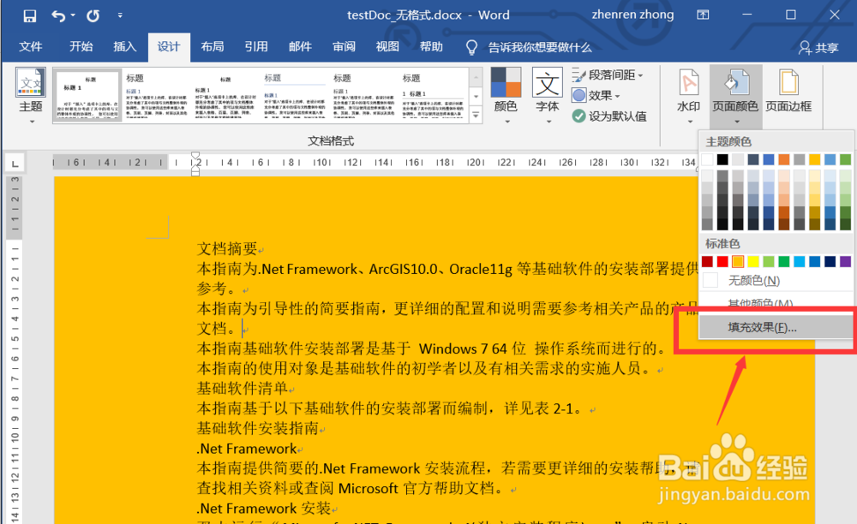Open Customize Quick Access Toolbar dropdown
857x524 pixels.
point(120,15)
